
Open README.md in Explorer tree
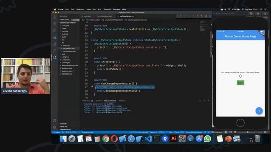point(67,74)
